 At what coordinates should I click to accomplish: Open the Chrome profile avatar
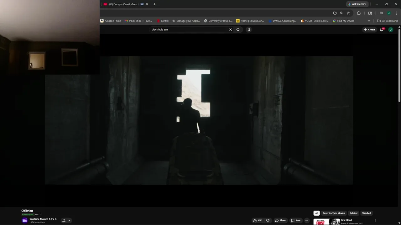389,13
